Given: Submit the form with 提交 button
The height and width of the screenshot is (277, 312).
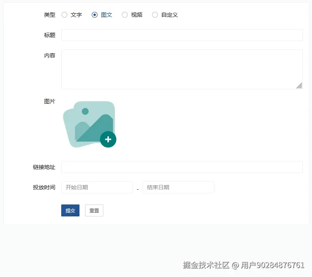Looking at the screenshot, I should [70, 210].
